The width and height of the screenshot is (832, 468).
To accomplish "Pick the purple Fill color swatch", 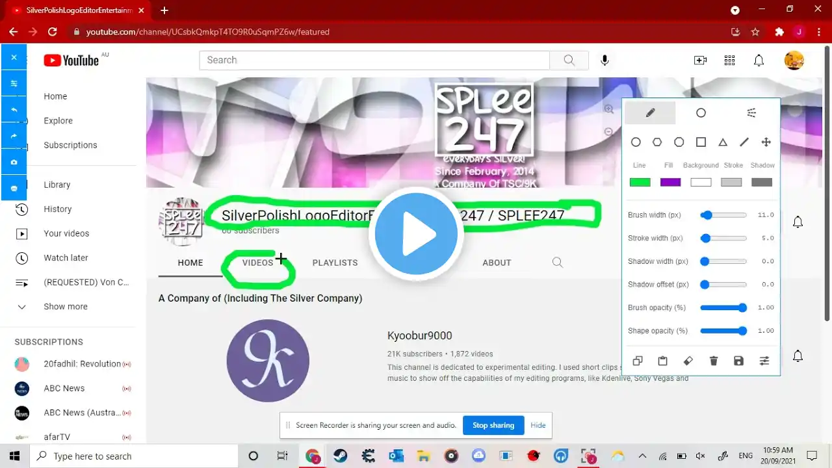I will (x=670, y=183).
